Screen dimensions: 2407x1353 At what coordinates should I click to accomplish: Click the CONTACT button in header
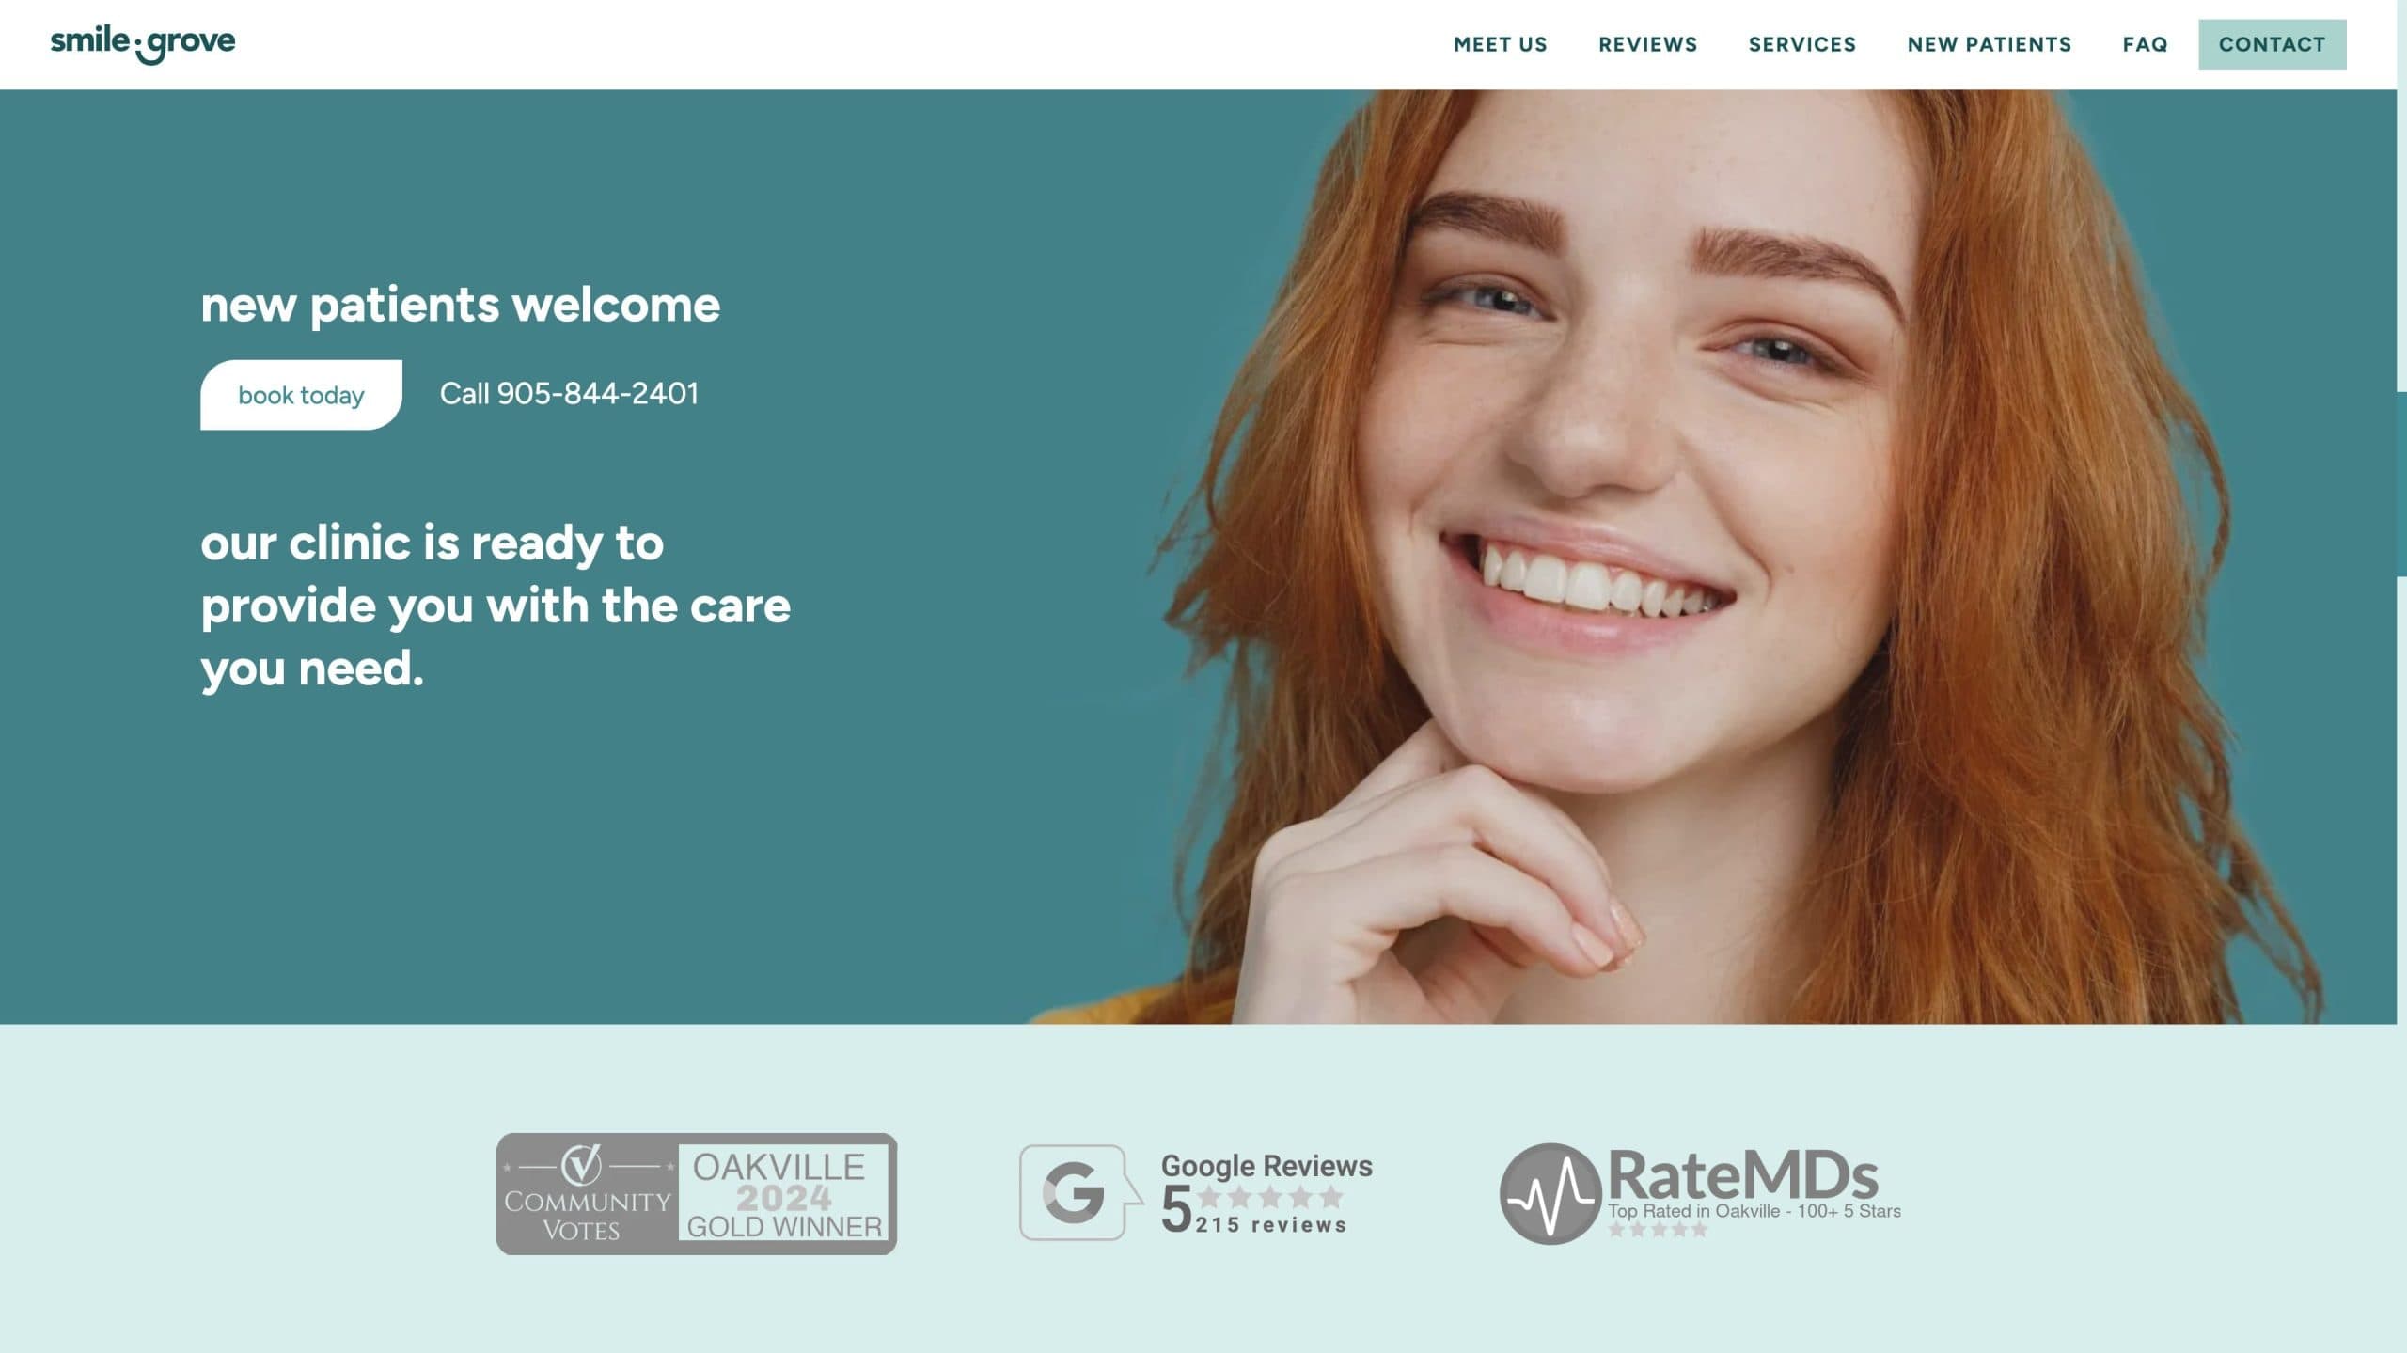point(2272,44)
